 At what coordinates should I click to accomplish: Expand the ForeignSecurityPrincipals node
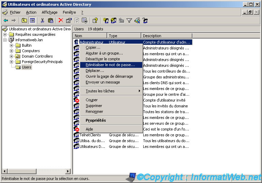pos(11,62)
